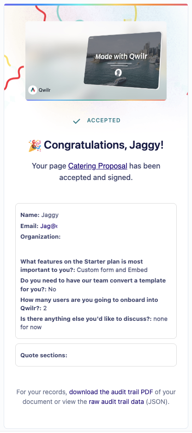Click the three dots on preview card
Viewport: 192px width, 433px height.
point(91,38)
